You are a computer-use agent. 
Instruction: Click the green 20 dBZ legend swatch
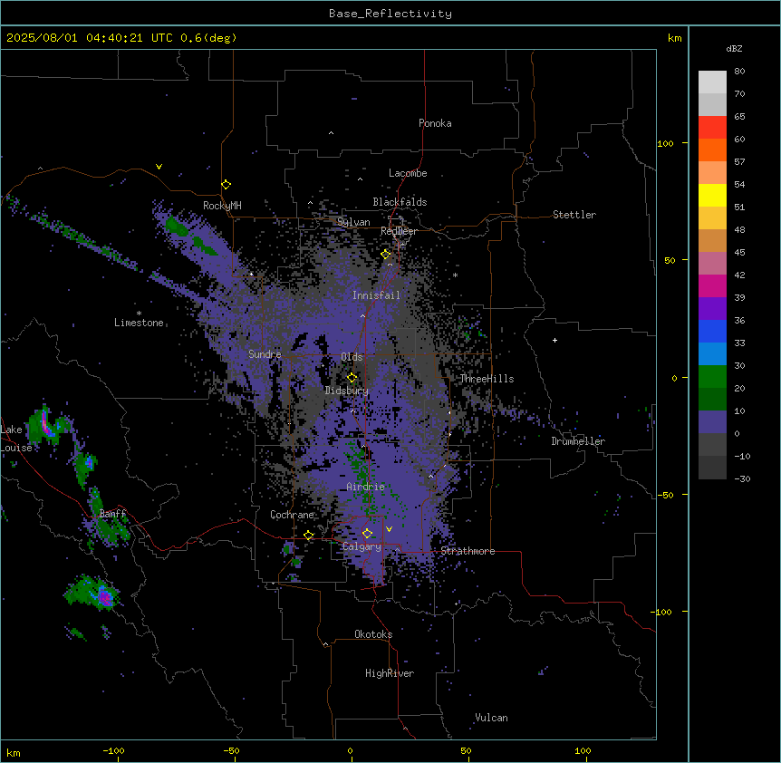712,377
